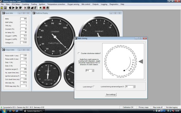Click the THROTTLE gauge in Realtime Display
The image size is (181, 113).
tap(55, 37)
